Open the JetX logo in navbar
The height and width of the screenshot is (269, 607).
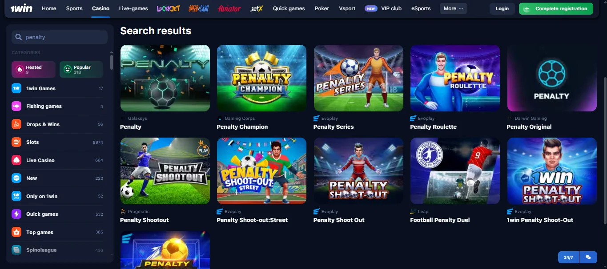tap(257, 8)
